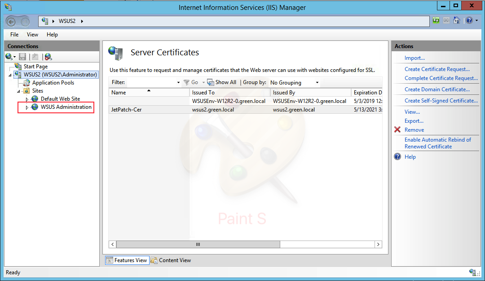Select the WSUSEnv-W12R2-0.green.local certificate row

(x=246, y=101)
